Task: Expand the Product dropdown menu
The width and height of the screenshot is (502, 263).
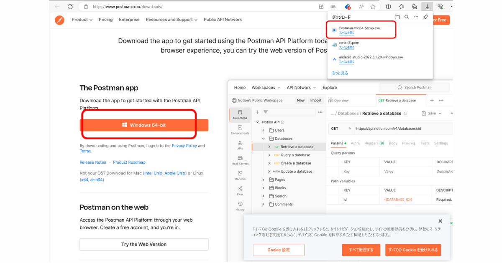Action: (82, 20)
